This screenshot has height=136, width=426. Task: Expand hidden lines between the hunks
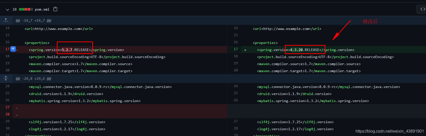point(6,78)
